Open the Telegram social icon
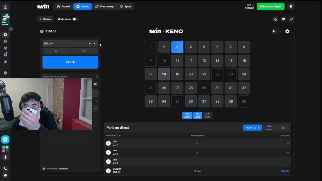 [4, 147]
